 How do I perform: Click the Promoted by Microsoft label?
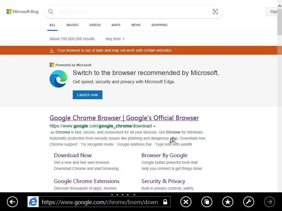[x=73, y=65]
